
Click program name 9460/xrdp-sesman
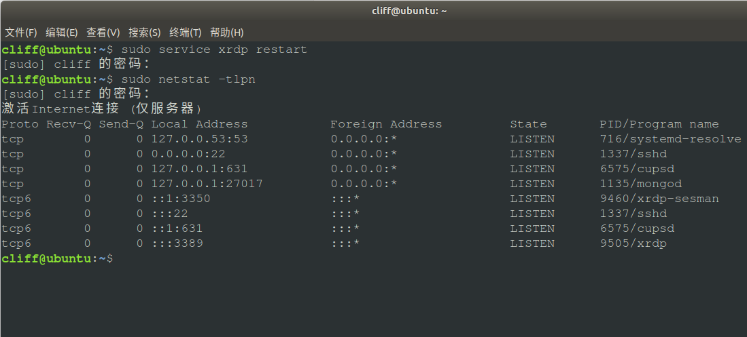pos(659,199)
